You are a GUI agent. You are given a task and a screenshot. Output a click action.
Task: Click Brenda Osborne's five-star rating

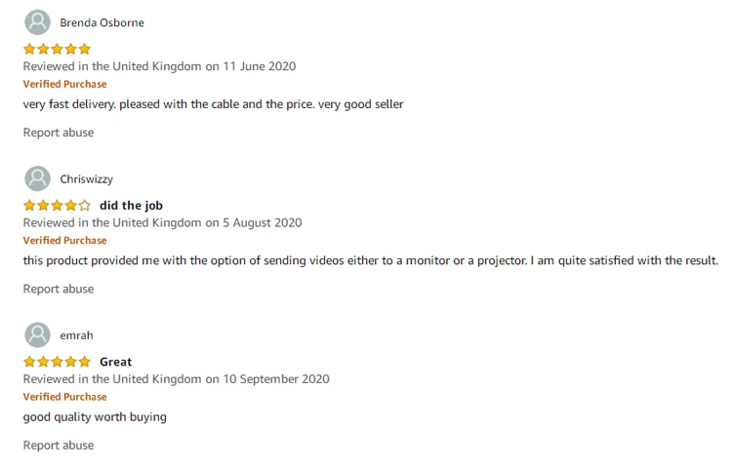57,49
